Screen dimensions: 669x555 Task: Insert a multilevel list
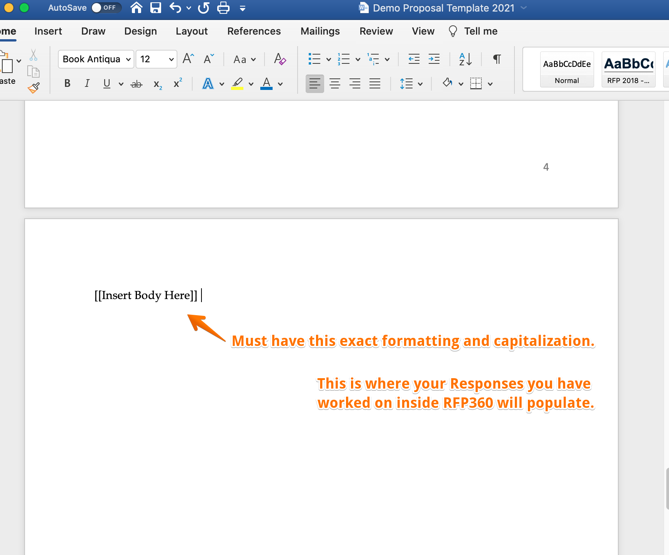(373, 59)
